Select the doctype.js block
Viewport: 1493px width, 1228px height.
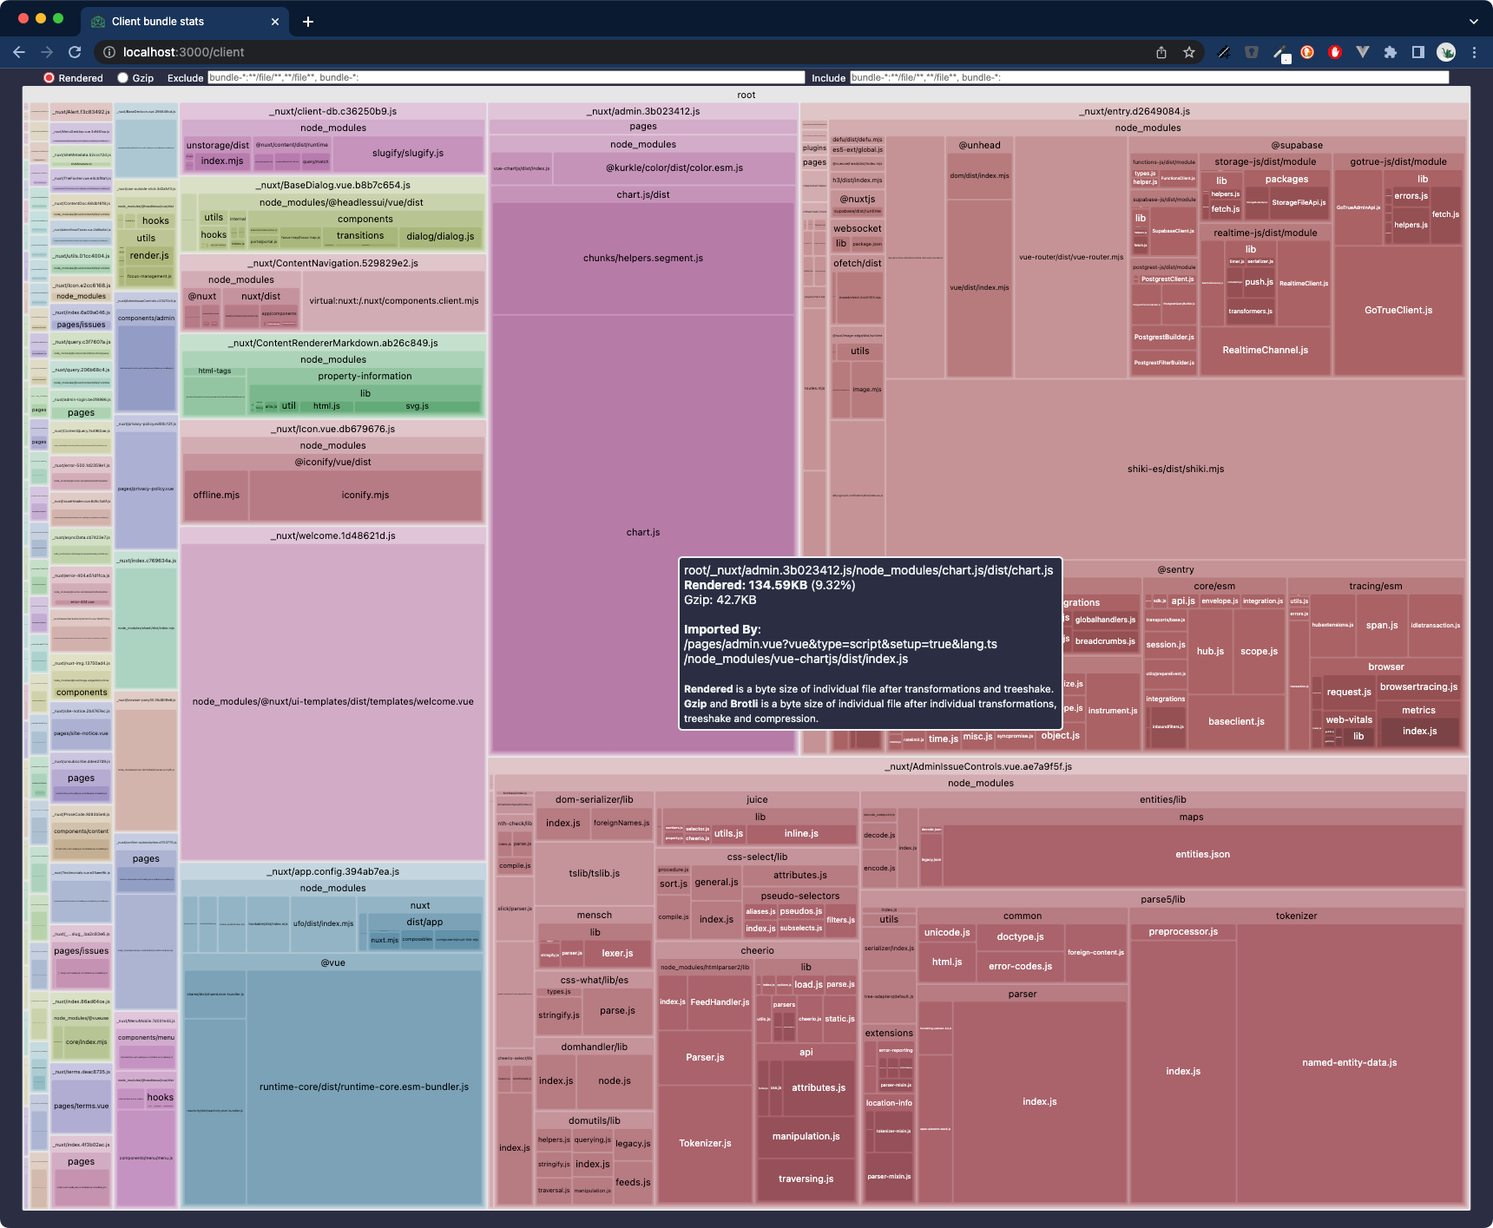click(1020, 937)
